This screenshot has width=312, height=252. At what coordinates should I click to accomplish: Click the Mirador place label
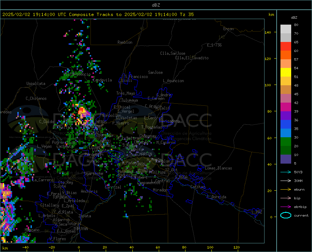[x=160, y=190]
